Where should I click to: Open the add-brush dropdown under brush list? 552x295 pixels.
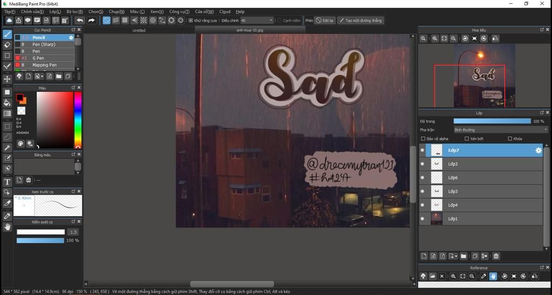click(x=38, y=76)
